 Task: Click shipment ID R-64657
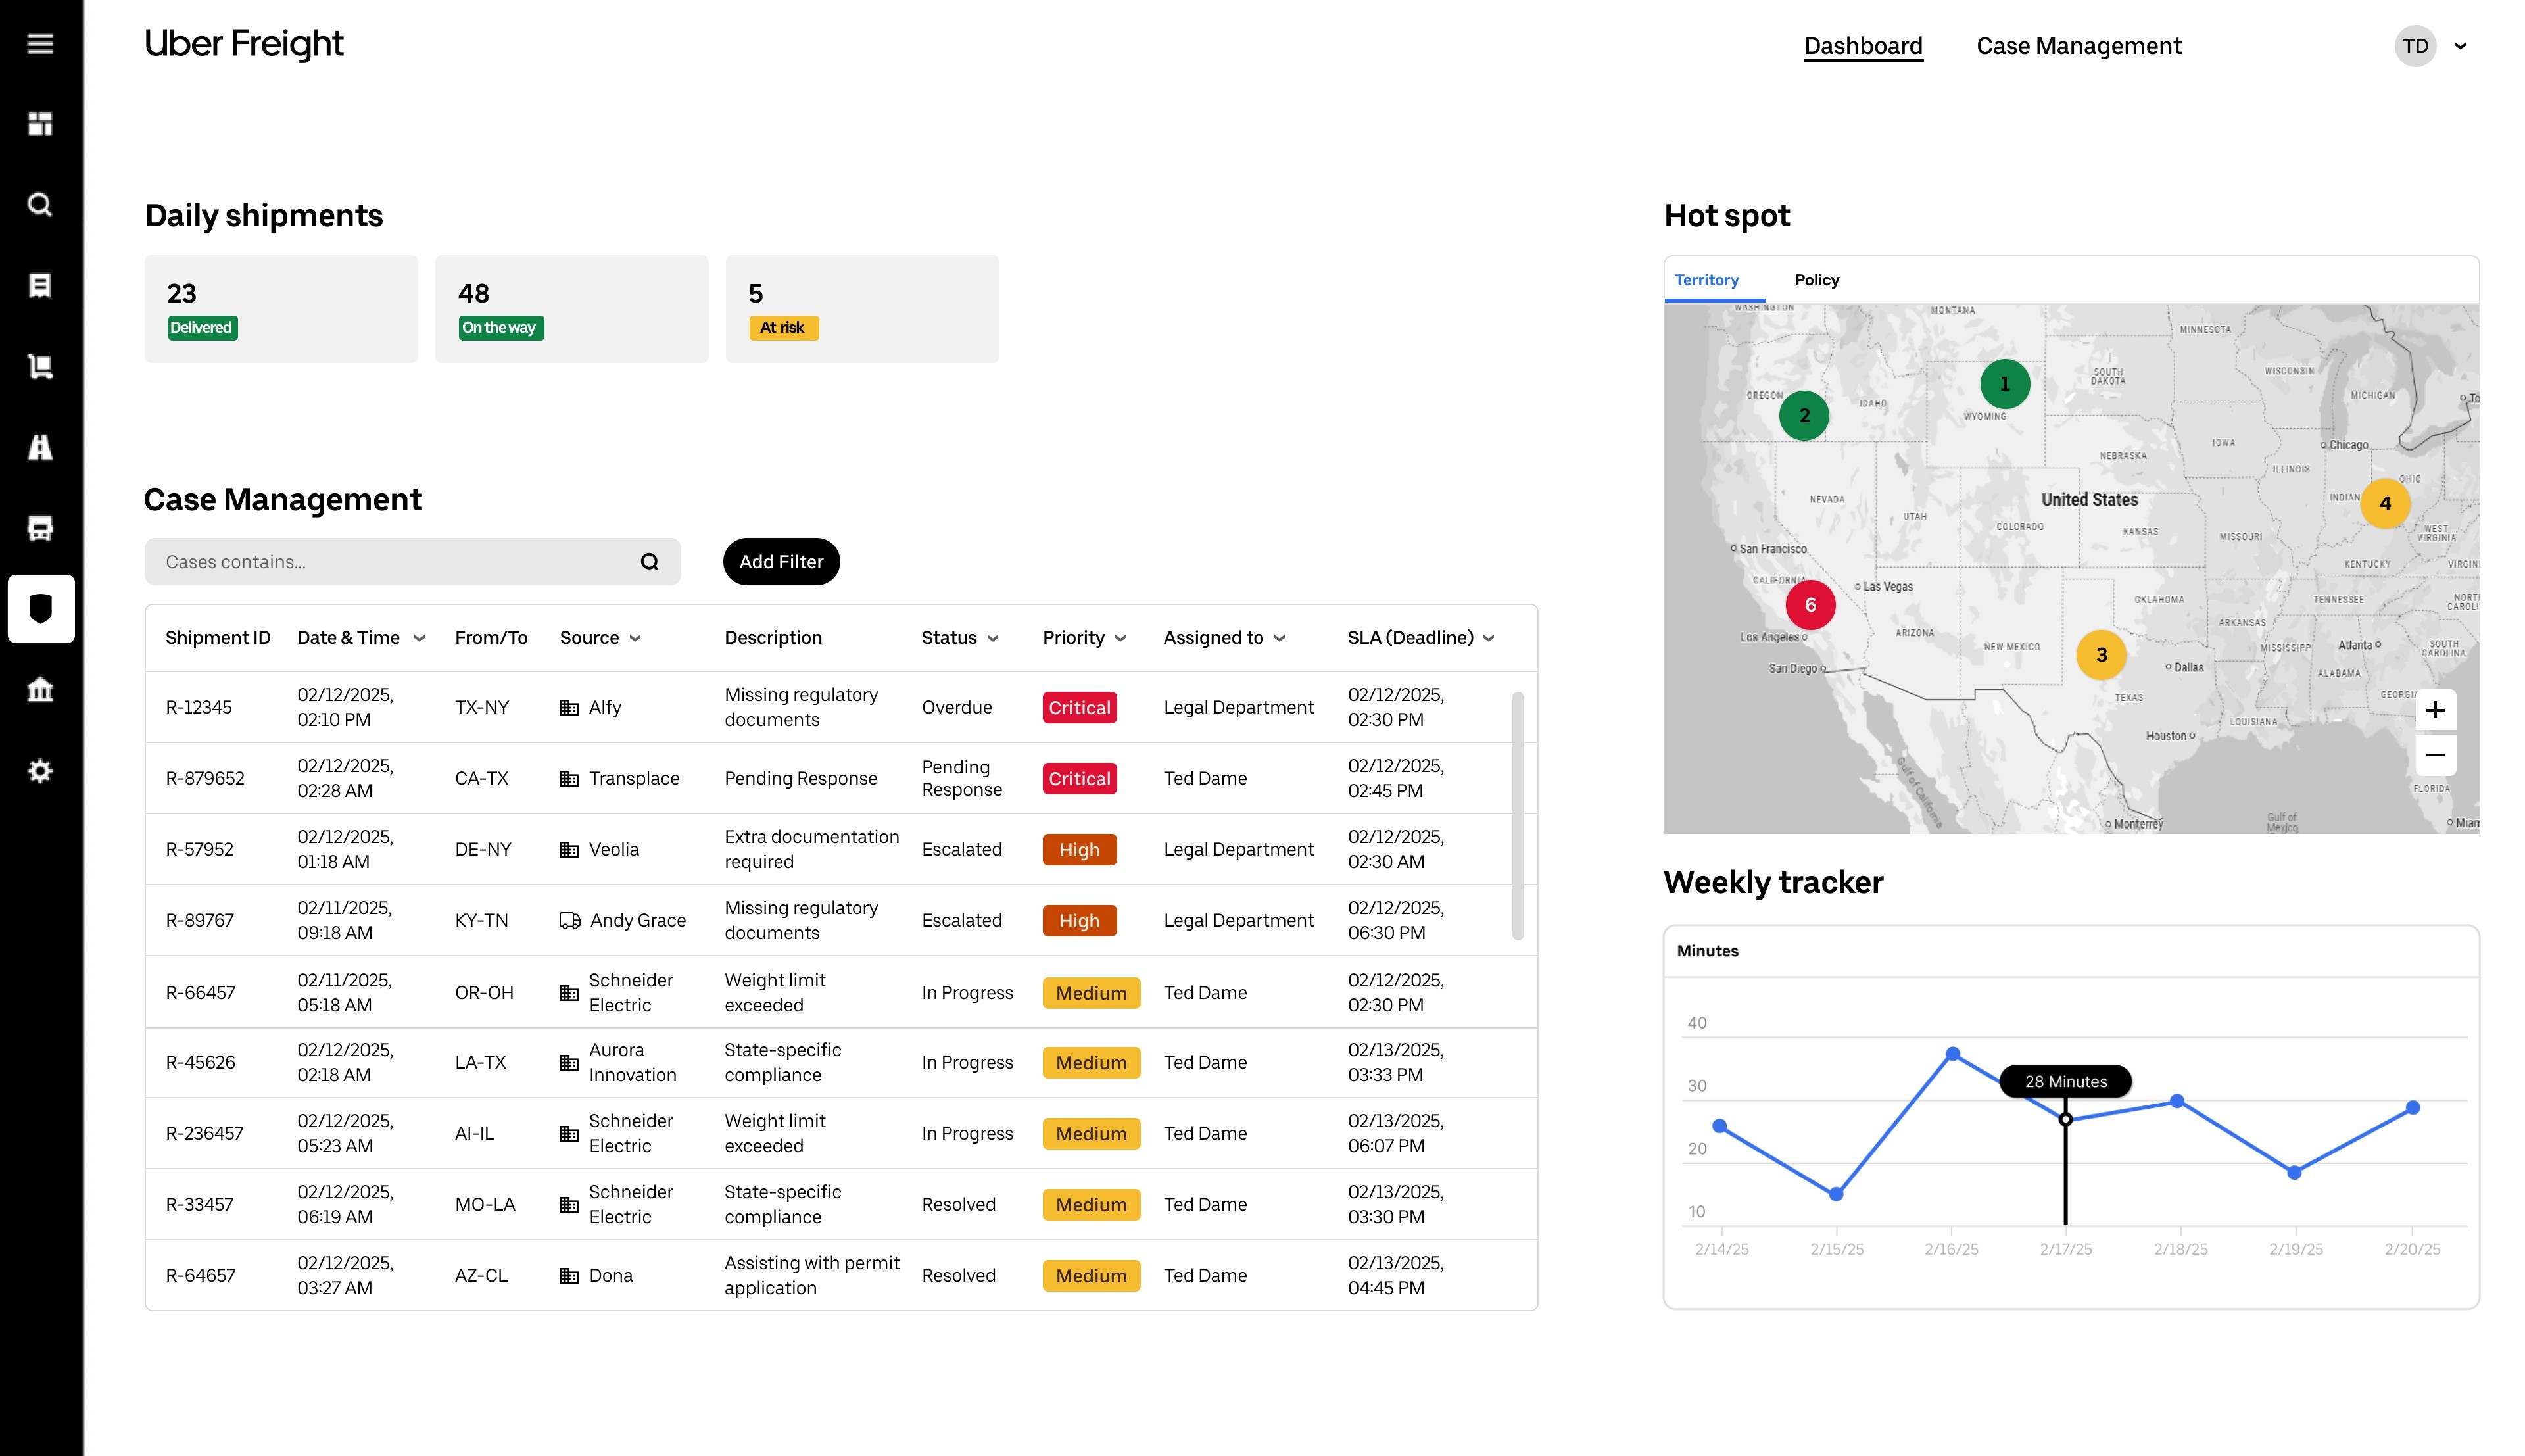(200, 1275)
